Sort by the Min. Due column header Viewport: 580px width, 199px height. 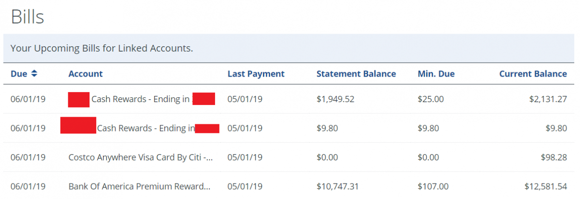coord(436,74)
